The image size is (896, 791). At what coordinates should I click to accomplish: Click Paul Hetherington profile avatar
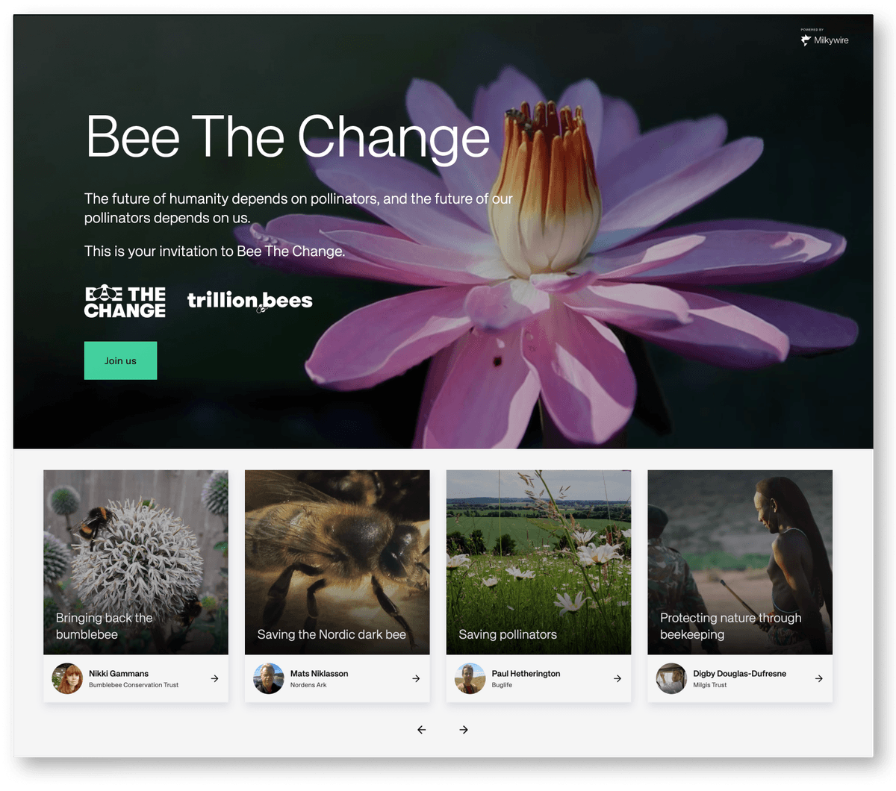(x=470, y=678)
